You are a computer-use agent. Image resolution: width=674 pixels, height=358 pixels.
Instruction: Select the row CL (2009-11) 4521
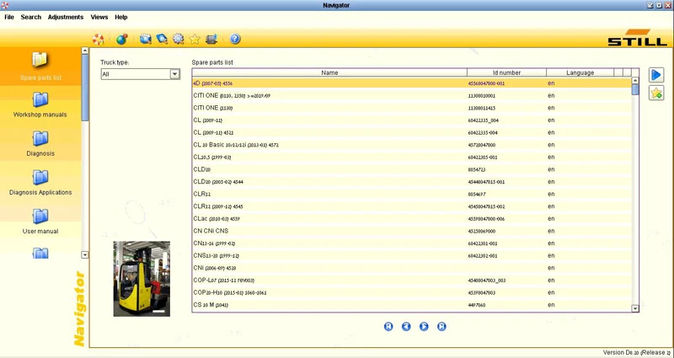point(412,132)
